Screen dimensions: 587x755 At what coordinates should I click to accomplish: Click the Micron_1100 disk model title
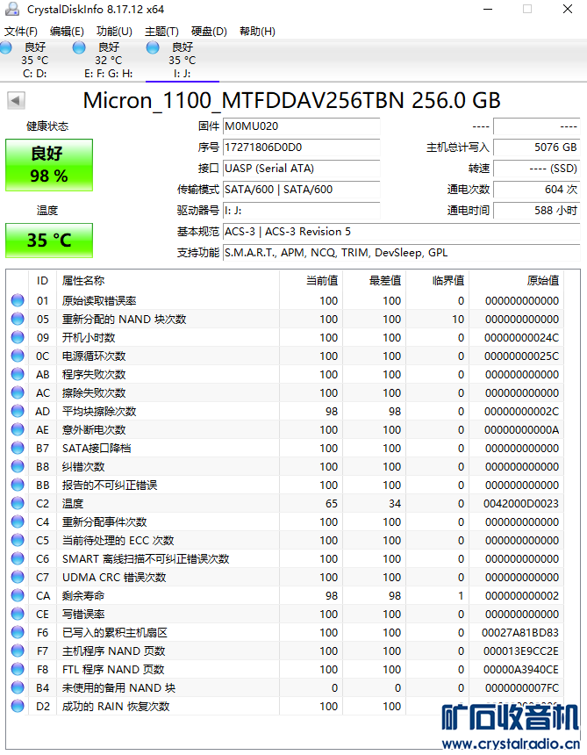291,100
